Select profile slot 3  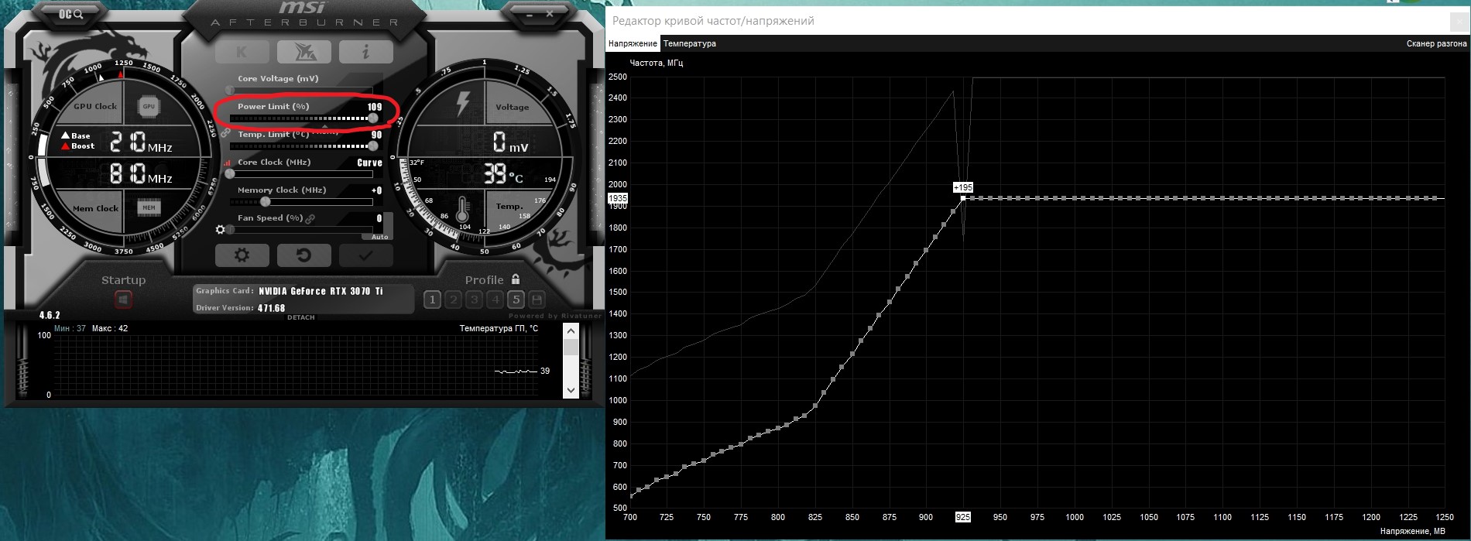(x=475, y=299)
